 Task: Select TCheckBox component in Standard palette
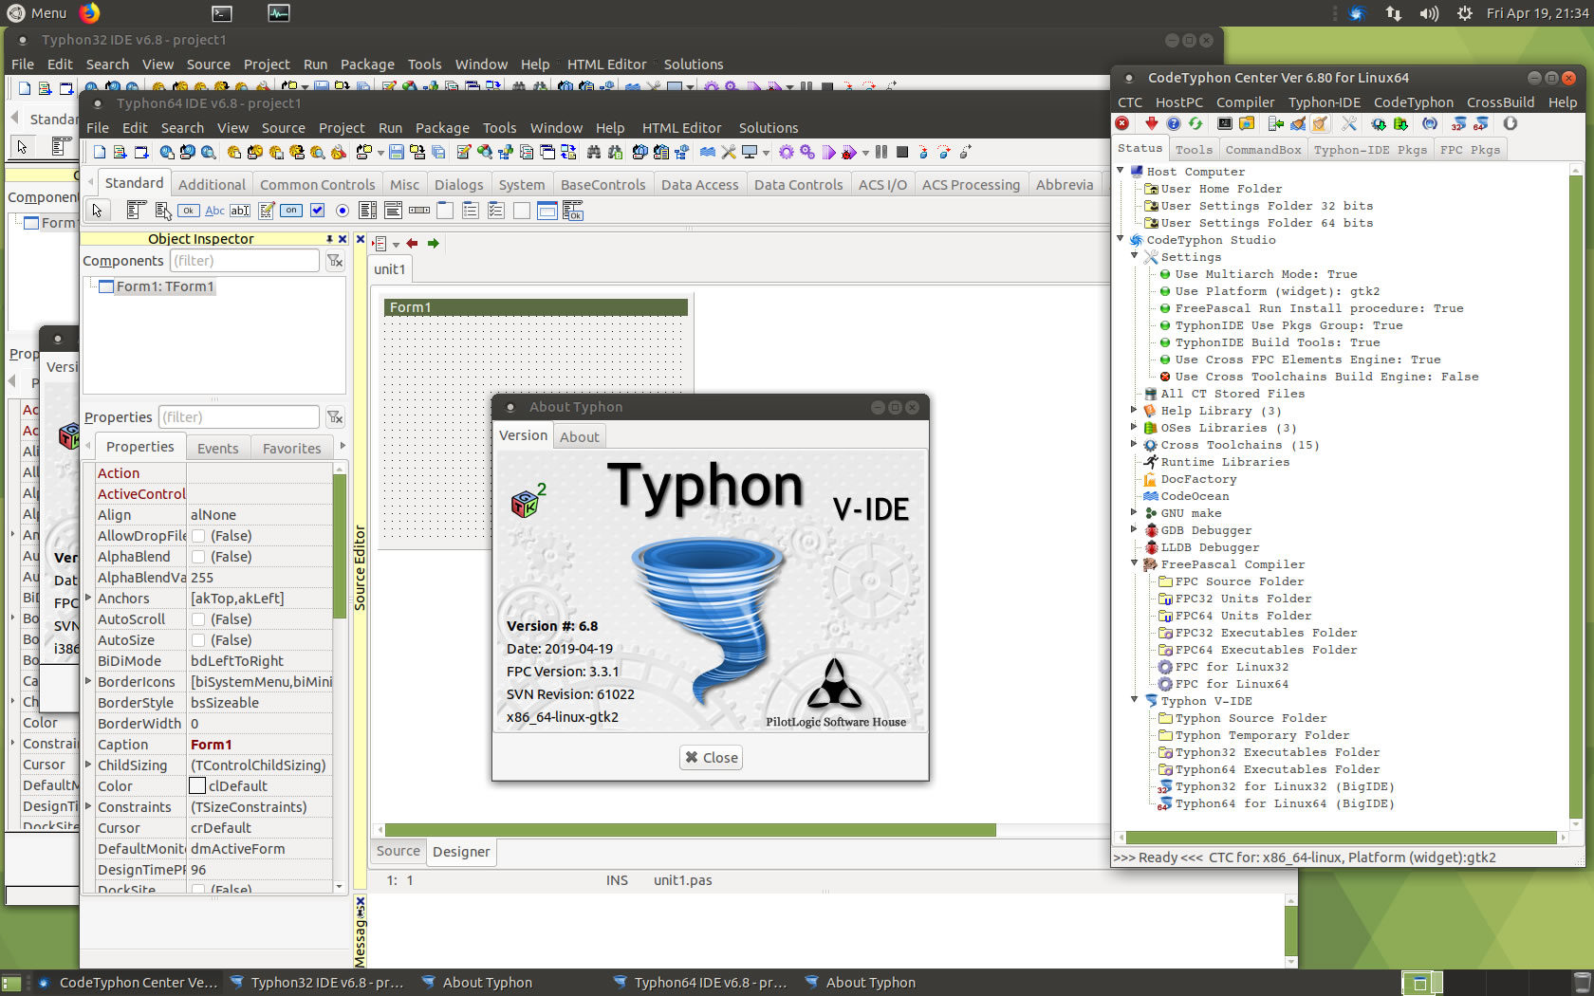(x=317, y=211)
